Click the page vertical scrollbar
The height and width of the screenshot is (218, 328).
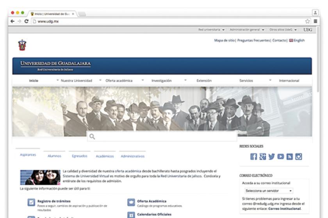pos(318,60)
